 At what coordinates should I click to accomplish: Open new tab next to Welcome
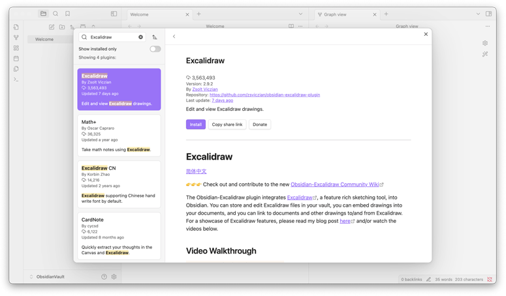pyautogui.click(x=198, y=14)
